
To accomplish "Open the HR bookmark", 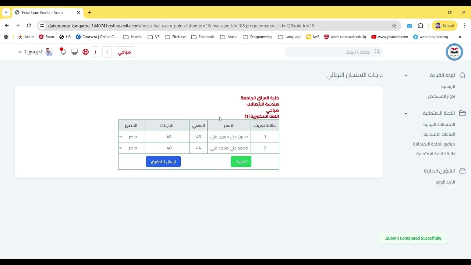I will pyautogui.click(x=65, y=37).
